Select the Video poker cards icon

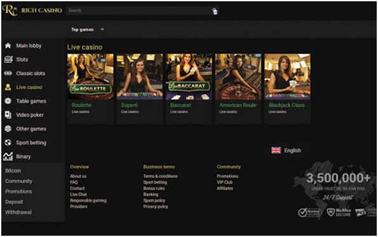point(8,115)
